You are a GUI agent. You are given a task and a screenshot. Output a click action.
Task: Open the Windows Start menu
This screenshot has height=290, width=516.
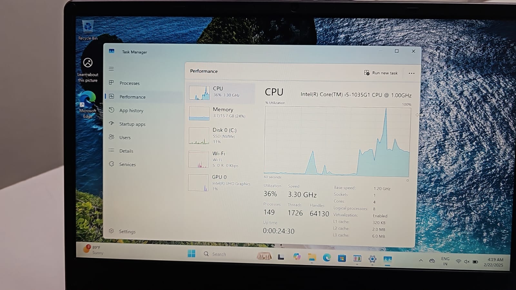click(x=191, y=254)
